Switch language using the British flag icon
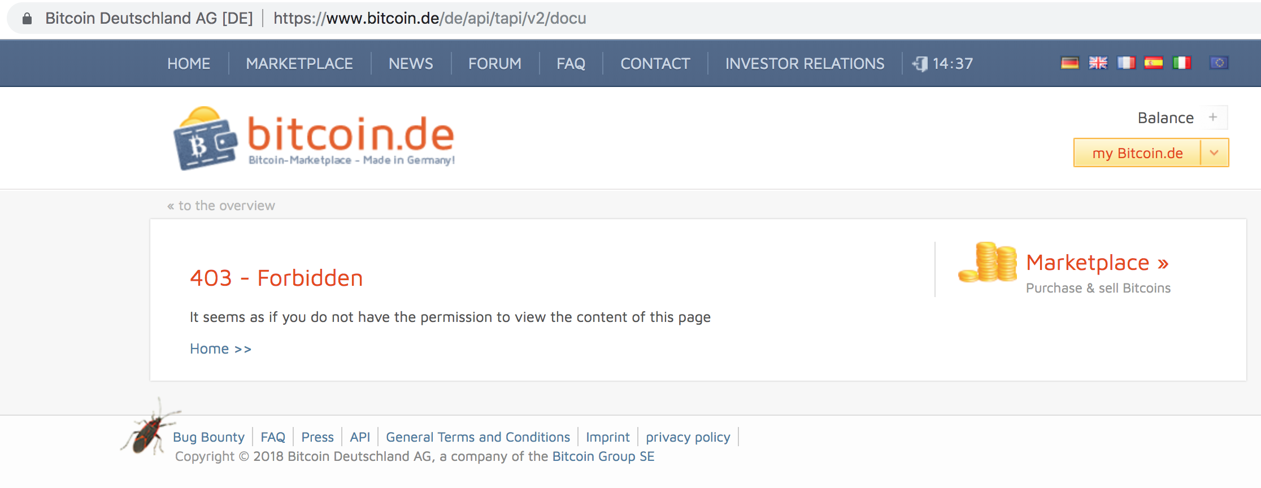The width and height of the screenshot is (1261, 488). tap(1098, 63)
